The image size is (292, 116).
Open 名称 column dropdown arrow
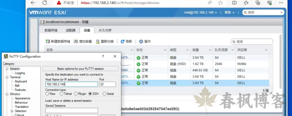[x=131, y=50]
